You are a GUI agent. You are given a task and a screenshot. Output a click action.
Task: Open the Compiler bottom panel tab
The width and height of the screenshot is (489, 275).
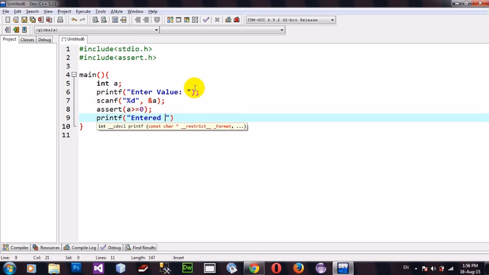coord(16,247)
